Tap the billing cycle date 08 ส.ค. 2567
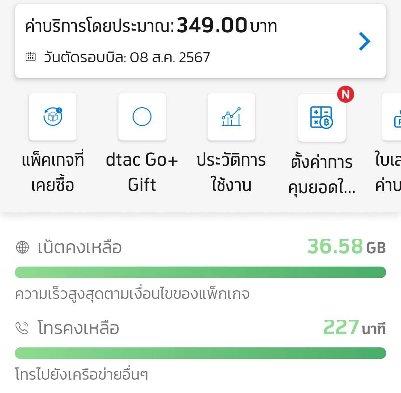 pyautogui.click(x=170, y=57)
